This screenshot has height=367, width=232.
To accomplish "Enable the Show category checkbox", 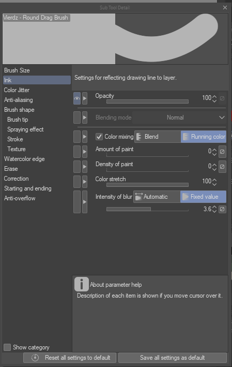I will pos(7,347).
